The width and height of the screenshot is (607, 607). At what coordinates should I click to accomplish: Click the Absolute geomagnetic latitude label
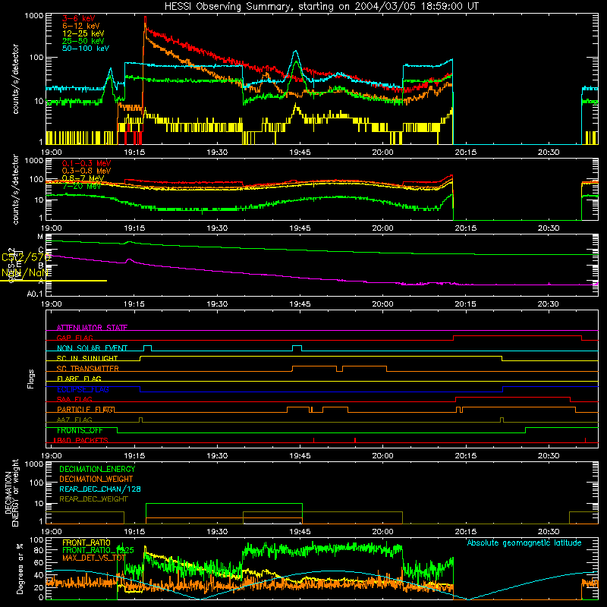524,543
